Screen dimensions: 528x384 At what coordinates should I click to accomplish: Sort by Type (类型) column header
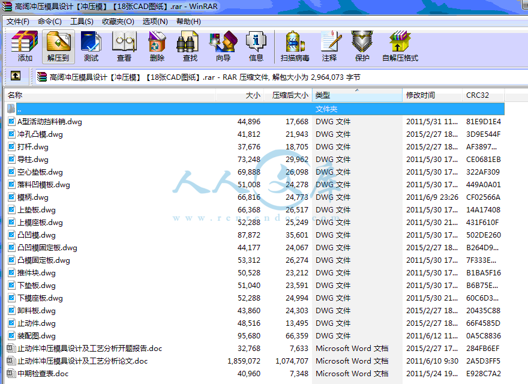click(x=357, y=95)
